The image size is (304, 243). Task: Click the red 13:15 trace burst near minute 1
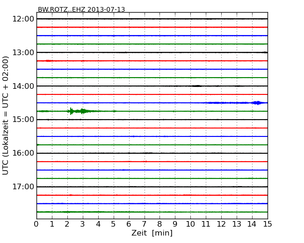(x=49, y=61)
